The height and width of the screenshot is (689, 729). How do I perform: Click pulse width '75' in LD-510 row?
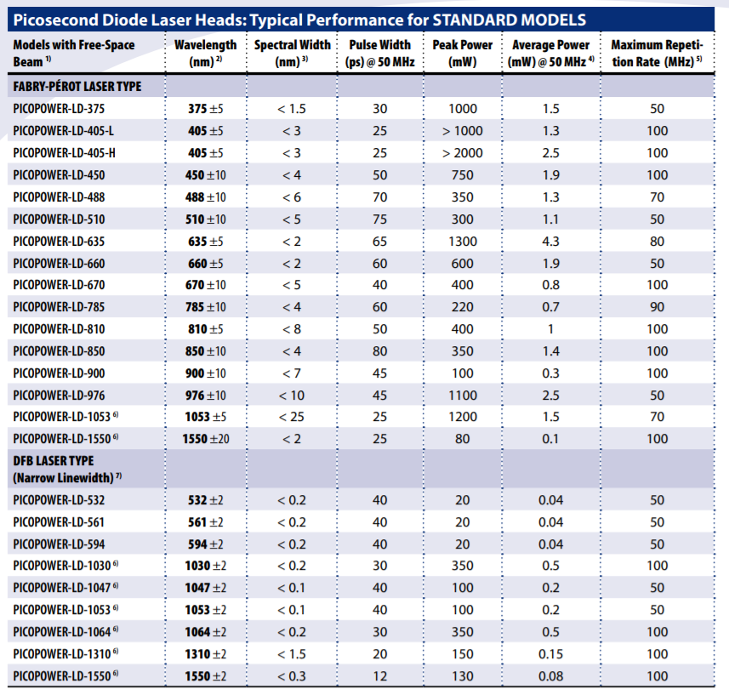pos(380,219)
